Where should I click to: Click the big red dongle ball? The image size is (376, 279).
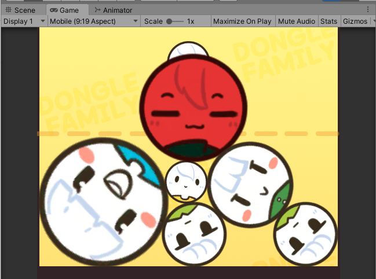pos(193,107)
